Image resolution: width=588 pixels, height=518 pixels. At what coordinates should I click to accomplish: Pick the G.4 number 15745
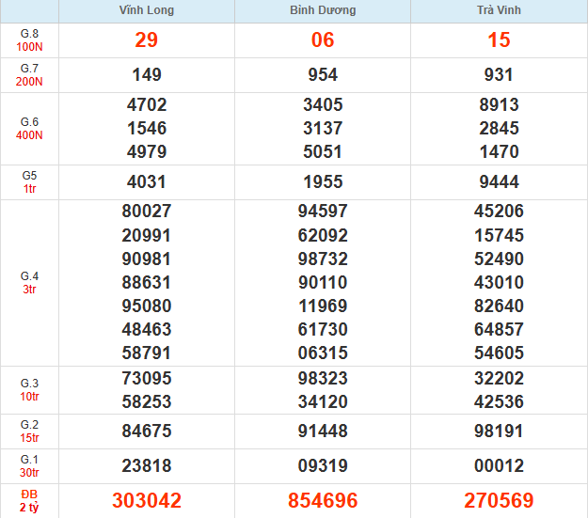click(x=499, y=236)
